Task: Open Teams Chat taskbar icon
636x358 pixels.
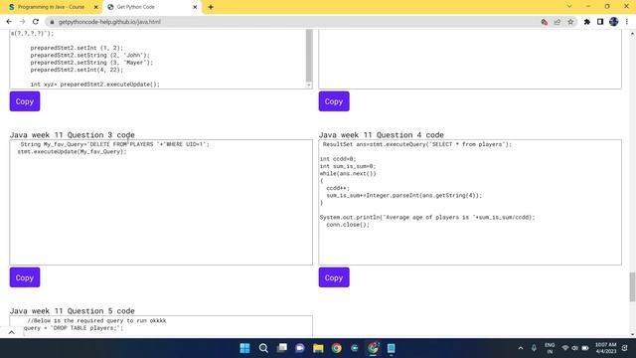Action: point(300,348)
